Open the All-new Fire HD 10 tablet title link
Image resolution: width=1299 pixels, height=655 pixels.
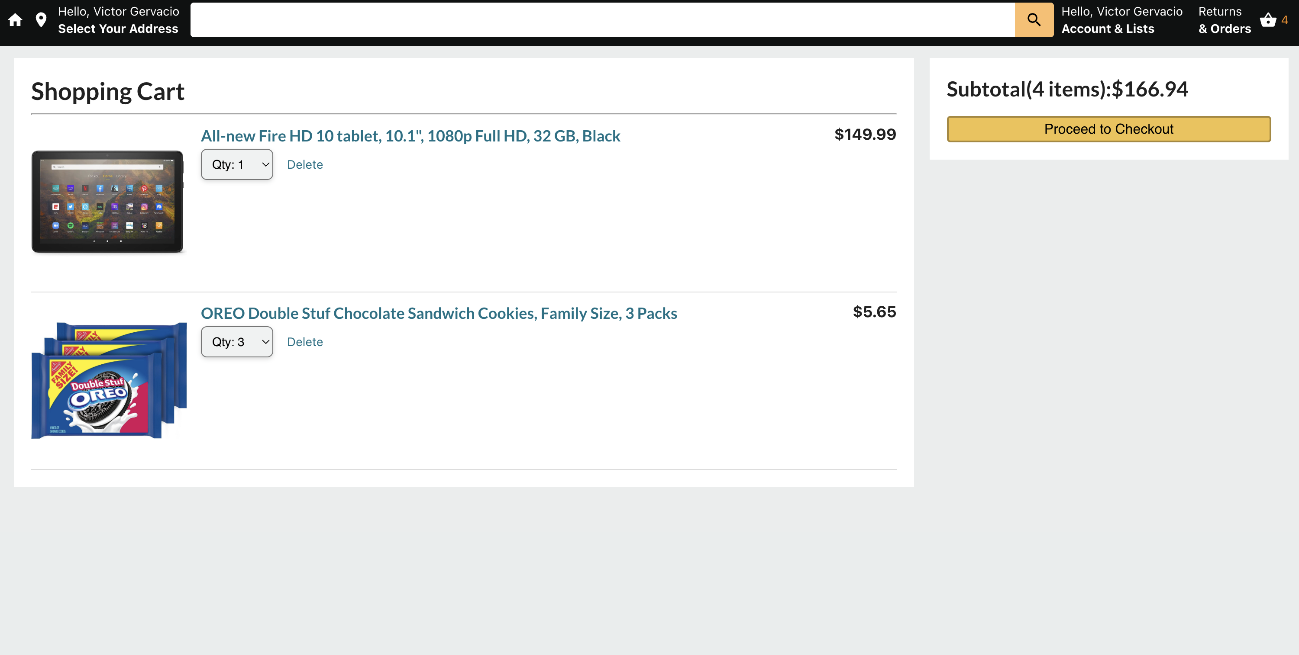[410, 135]
